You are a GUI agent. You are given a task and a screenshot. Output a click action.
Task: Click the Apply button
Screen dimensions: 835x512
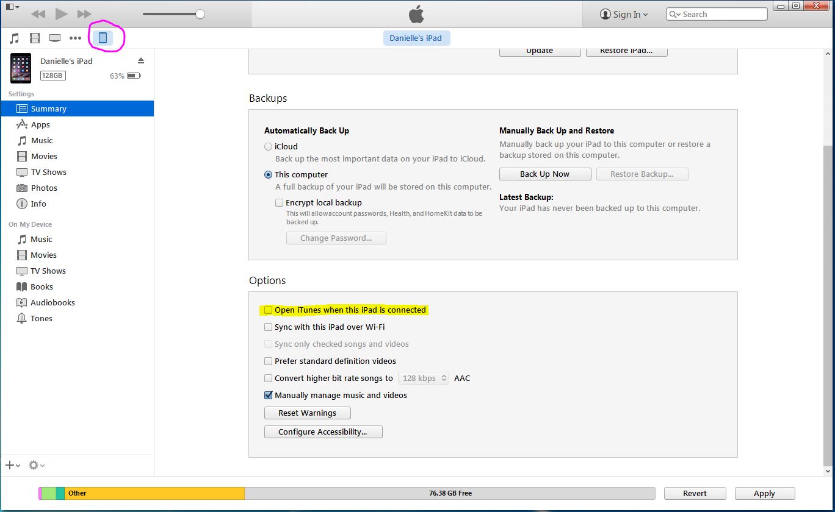[x=764, y=493]
